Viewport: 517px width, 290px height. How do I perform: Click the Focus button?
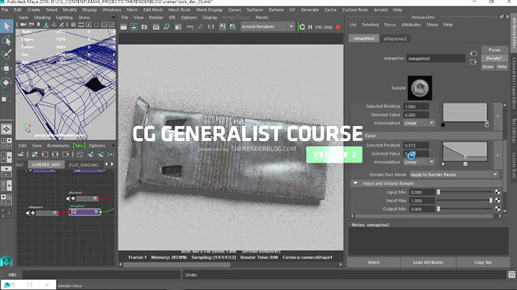[494, 49]
